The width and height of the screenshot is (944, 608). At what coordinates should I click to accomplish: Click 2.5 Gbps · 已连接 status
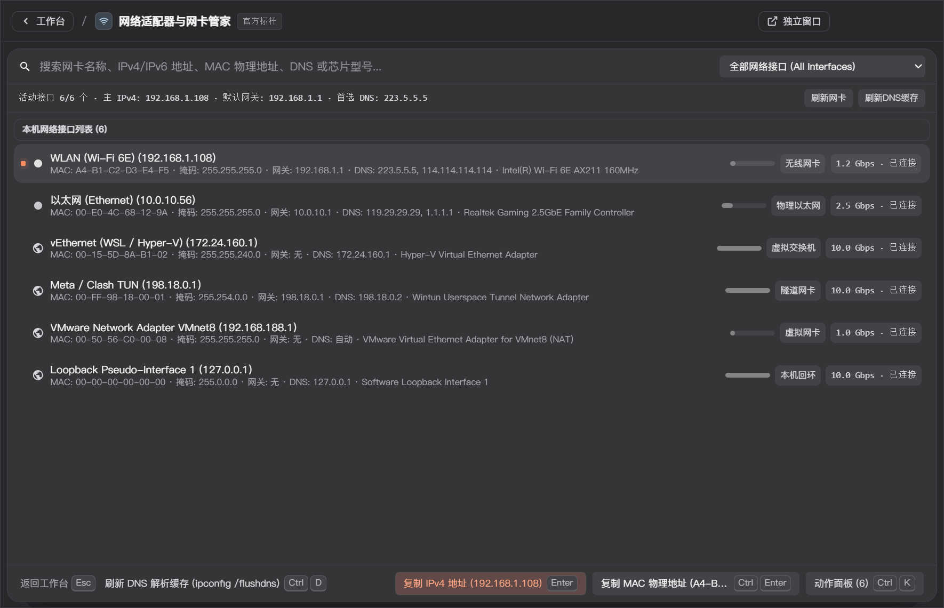pos(876,205)
